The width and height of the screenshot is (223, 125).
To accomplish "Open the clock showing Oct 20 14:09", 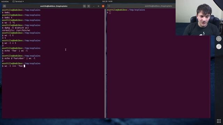I will click(x=107, y=1).
